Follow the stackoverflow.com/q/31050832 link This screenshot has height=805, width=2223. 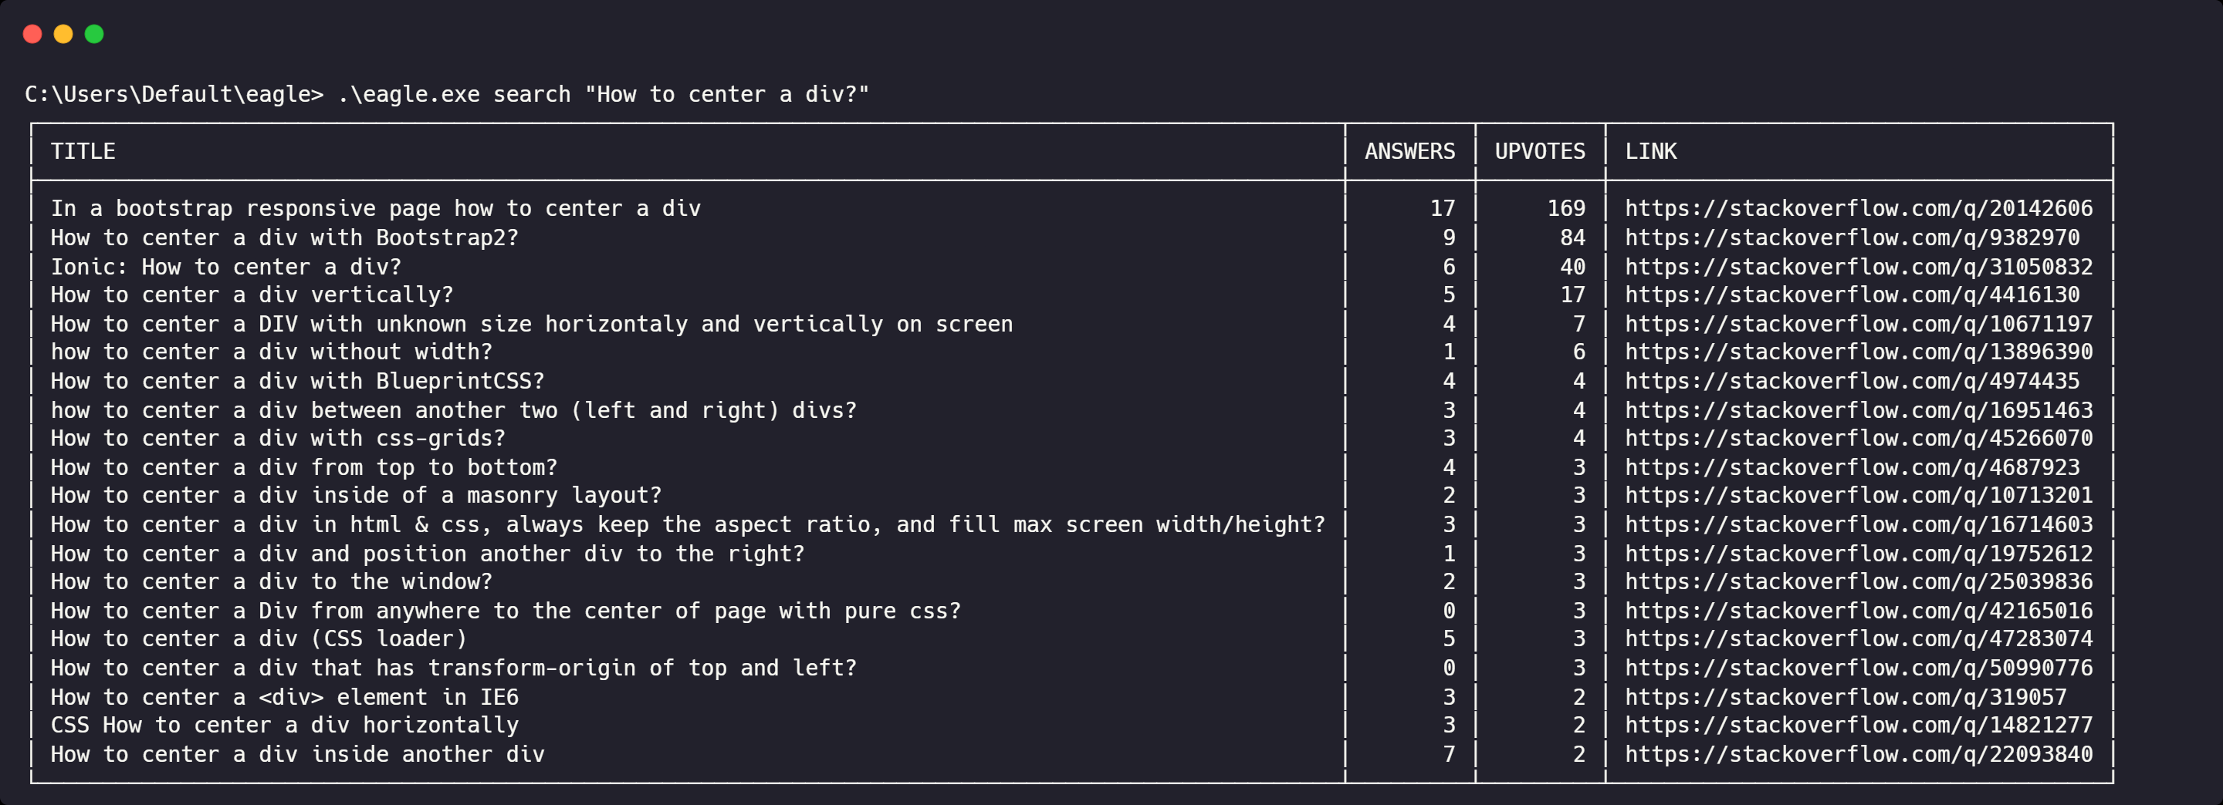click(x=1858, y=268)
